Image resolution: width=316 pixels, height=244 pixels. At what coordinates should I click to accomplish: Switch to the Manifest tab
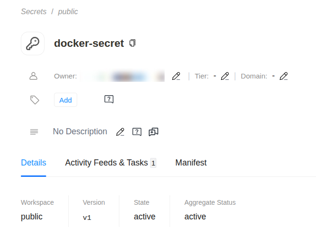[x=191, y=163]
